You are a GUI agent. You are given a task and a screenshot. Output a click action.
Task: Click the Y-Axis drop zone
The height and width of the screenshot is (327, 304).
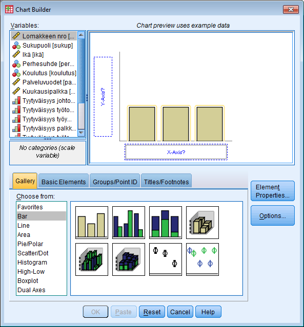[103, 97]
